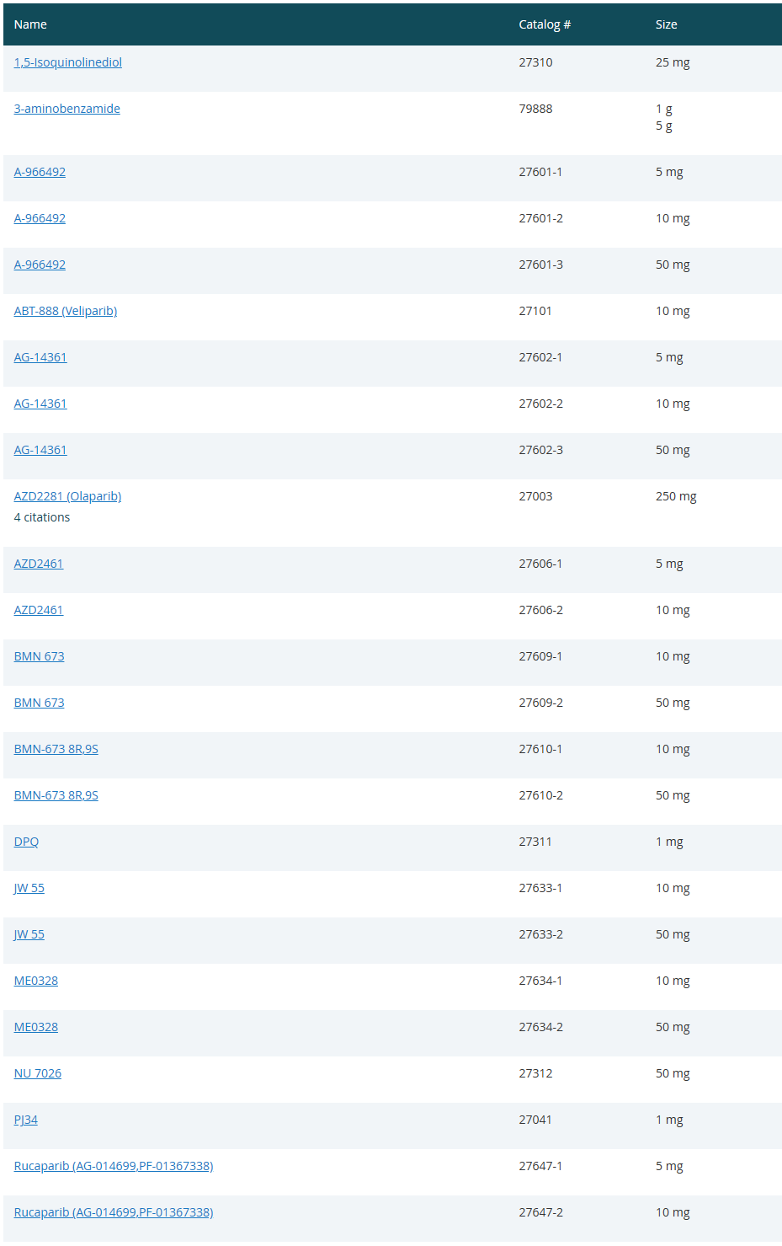The width and height of the screenshot is (782, 1246).
Task: Open the 1,5-Isoquinolinediol product link
Action: tap(67, 62)
